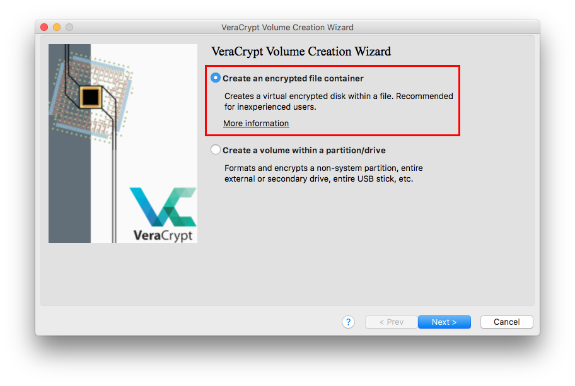
Task: Minimize the wizard with the yellow button
Action: click(57, 27)
